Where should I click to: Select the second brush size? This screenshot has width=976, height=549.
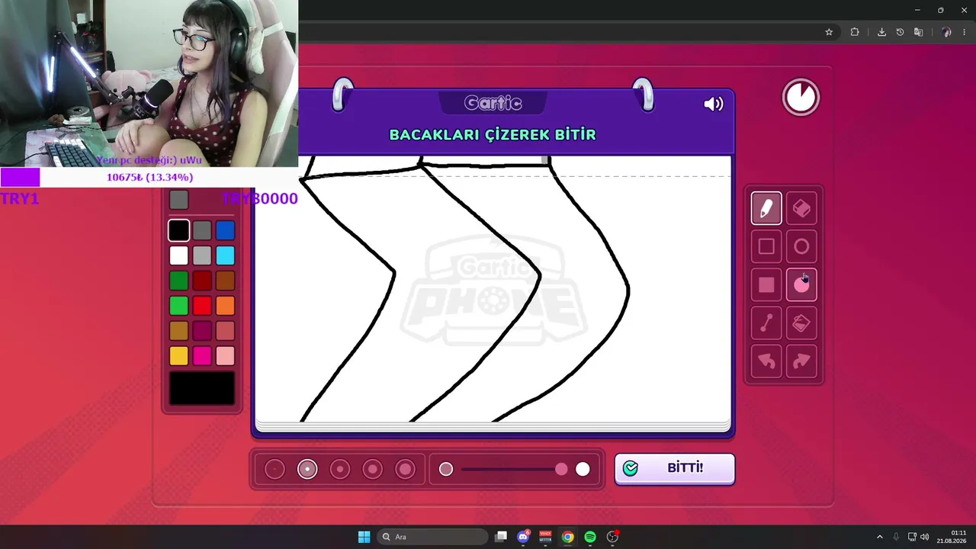[307, 469]
